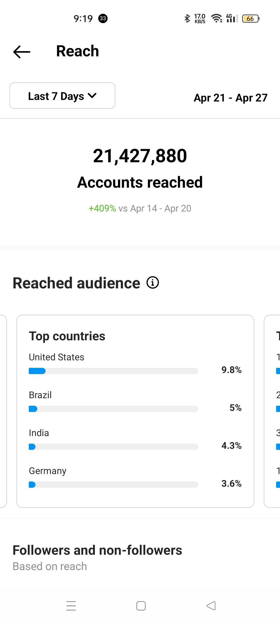Open Reached audience info icon
This screenshot has width=280, height=623.
click(x=153, y=282)
